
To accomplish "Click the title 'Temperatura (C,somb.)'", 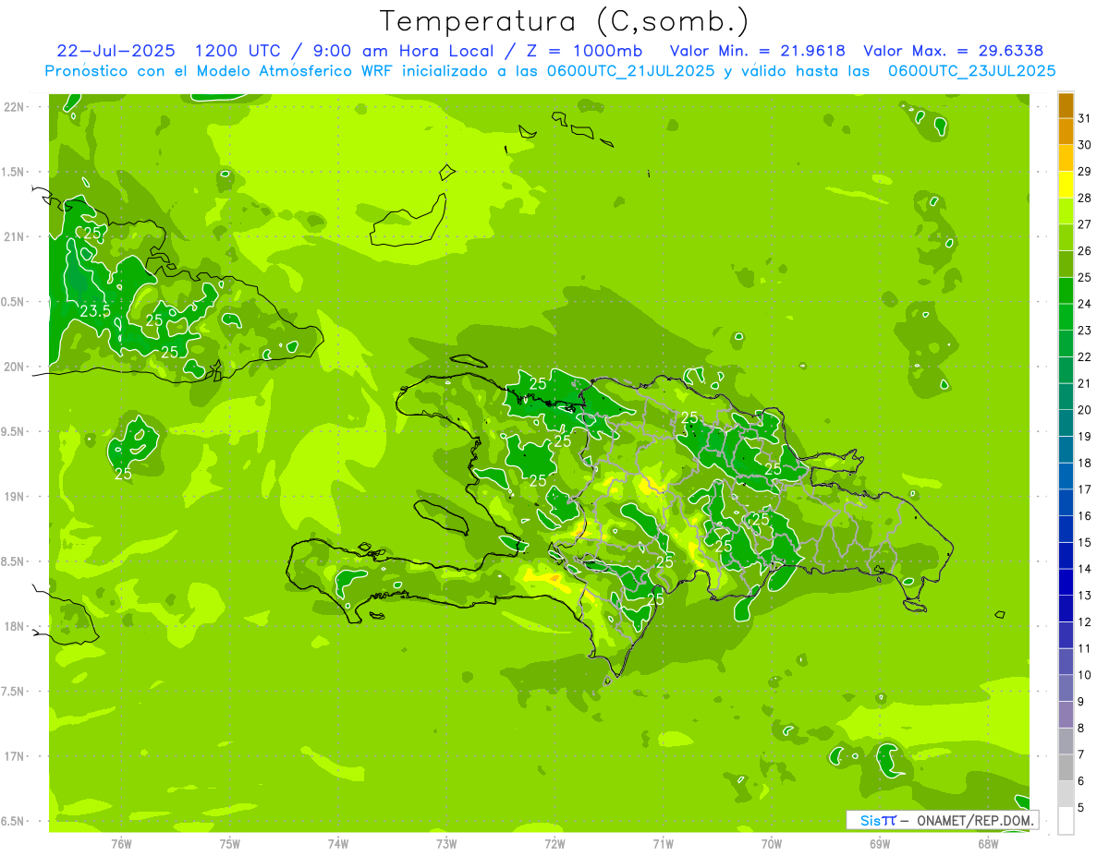I will [x=565, y=21].
